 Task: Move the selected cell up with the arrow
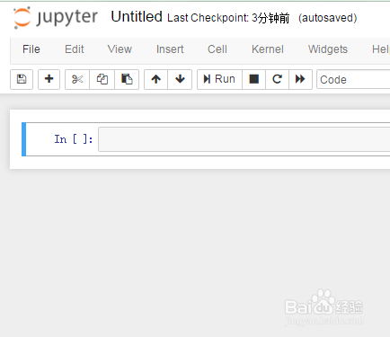point(155,79)
